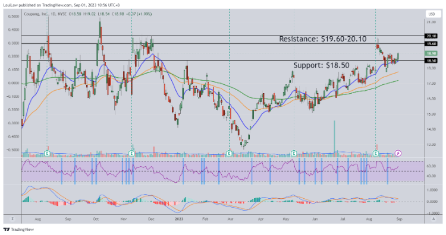This screenshot has width=446, height=235.
Task: Click the "40.00" RSI scale label
Action: pos(432,176)
